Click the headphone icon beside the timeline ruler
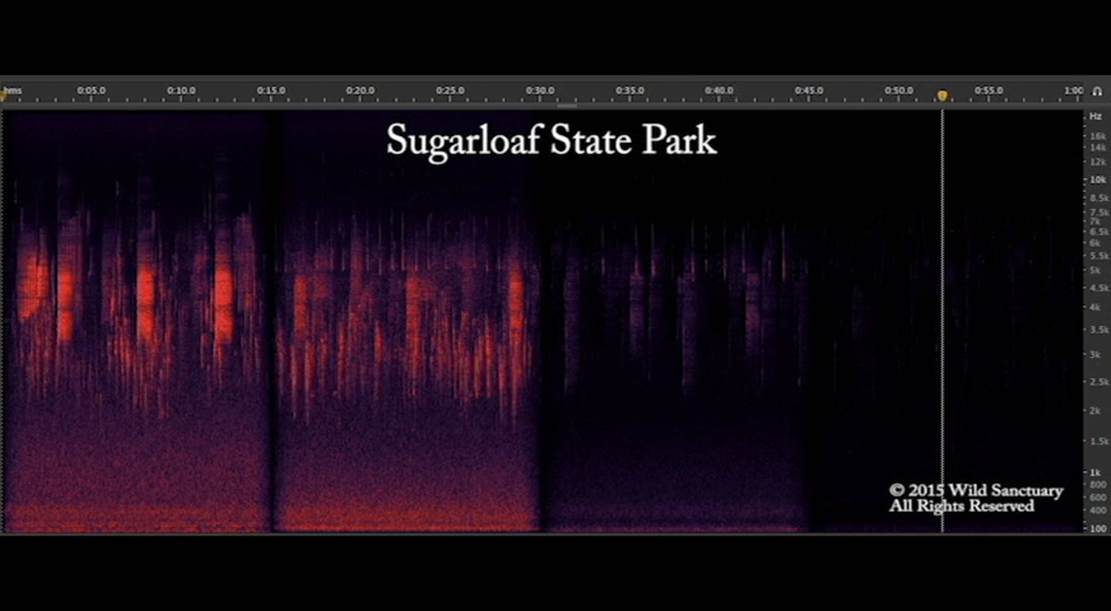The height and width of the screenshot is (611, 1111). (x=1097, y=91)
